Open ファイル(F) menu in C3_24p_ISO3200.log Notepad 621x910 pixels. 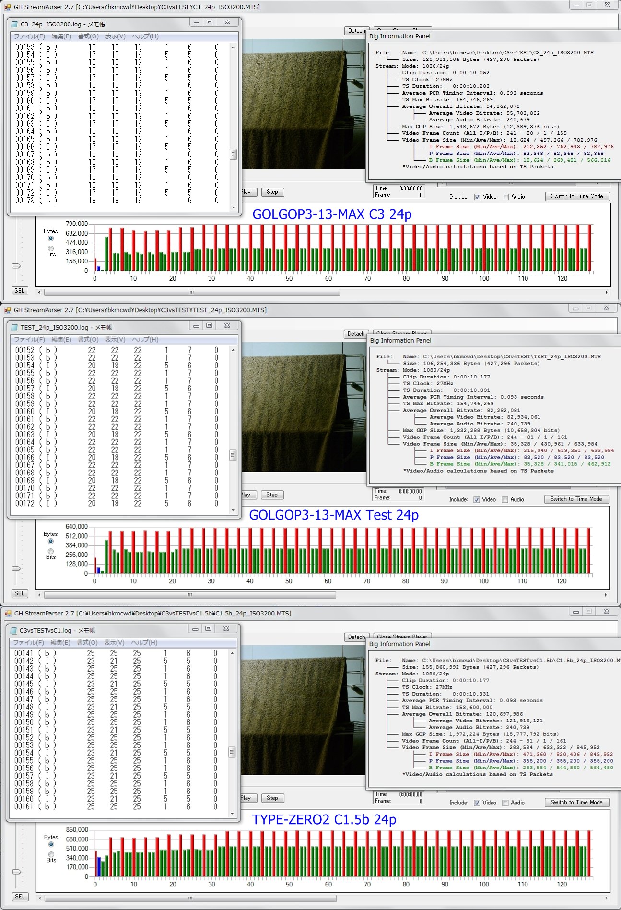coord(29,36)
